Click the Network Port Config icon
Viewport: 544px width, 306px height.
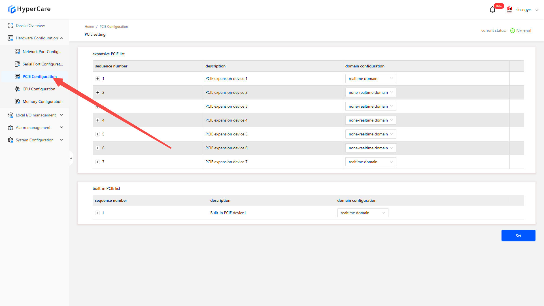[x=17, y=52]
